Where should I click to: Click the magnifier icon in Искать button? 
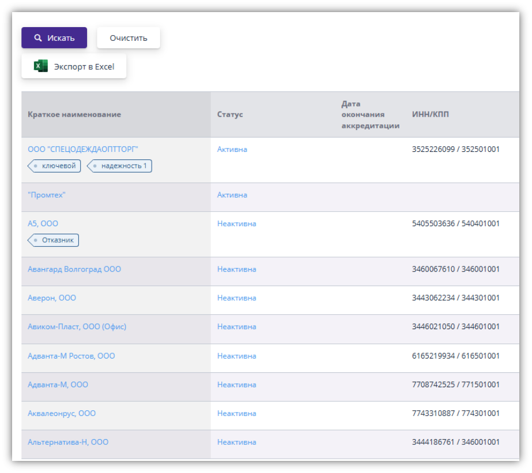pyautogui.click(x=38, y=38)
